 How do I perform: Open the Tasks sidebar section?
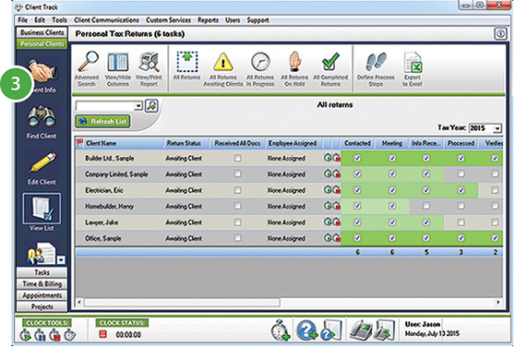[x=42, y=272]
